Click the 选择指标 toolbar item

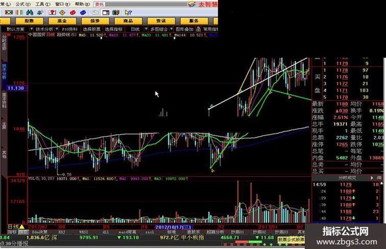(114, 29)
